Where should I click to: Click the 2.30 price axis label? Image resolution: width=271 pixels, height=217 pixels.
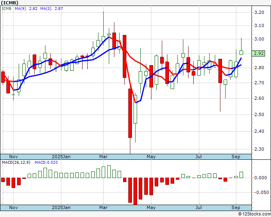pyautogui.click(x=259, y=149)
